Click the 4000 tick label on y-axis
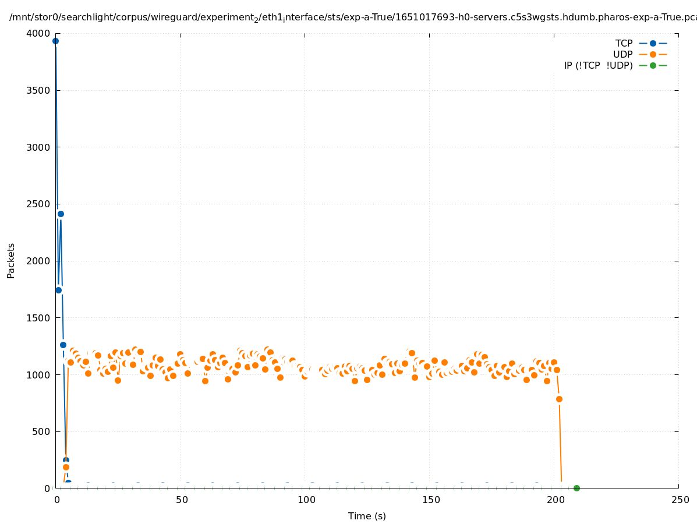 pyautogui.click(x=38, y=33)
